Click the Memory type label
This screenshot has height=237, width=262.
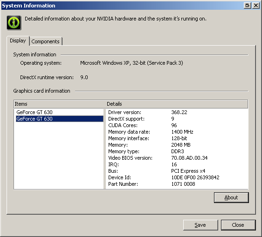pyautogui.click(x=124, y=151)
